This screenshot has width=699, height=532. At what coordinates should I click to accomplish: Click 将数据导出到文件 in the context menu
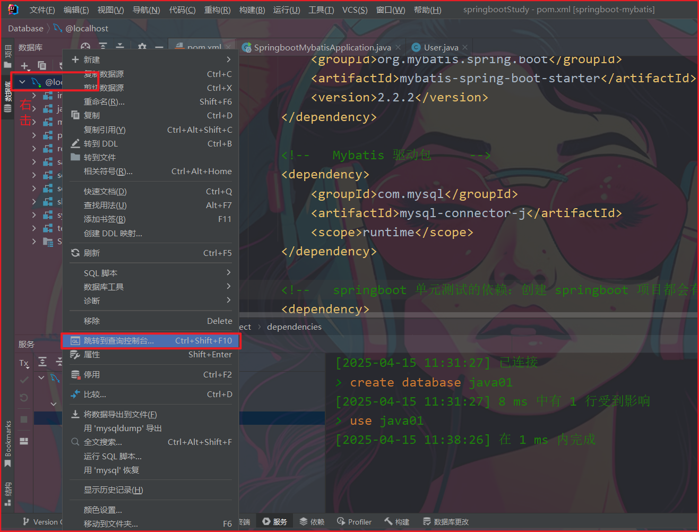point(151,415)
